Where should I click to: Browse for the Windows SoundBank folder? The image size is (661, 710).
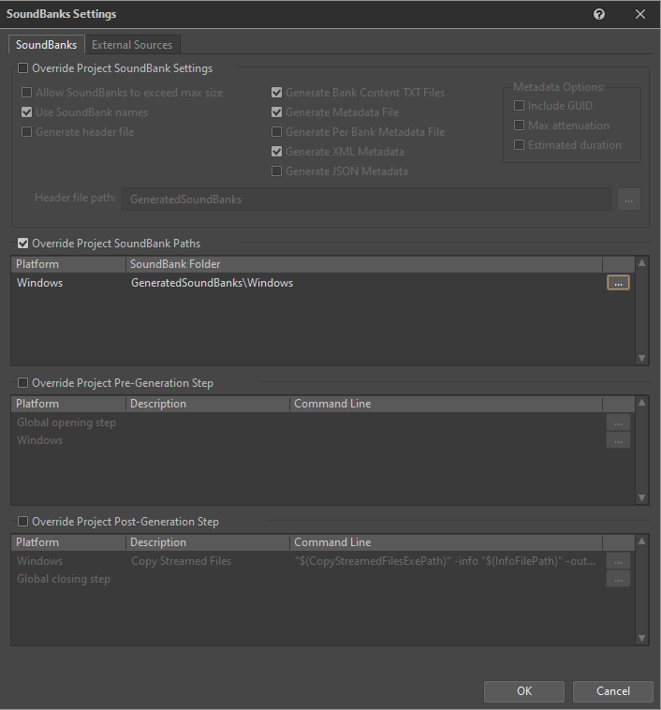tap(618, 283)
